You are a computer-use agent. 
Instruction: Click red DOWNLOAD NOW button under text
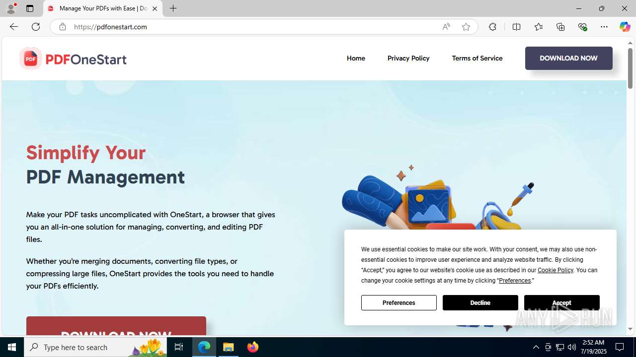[116, 326]
